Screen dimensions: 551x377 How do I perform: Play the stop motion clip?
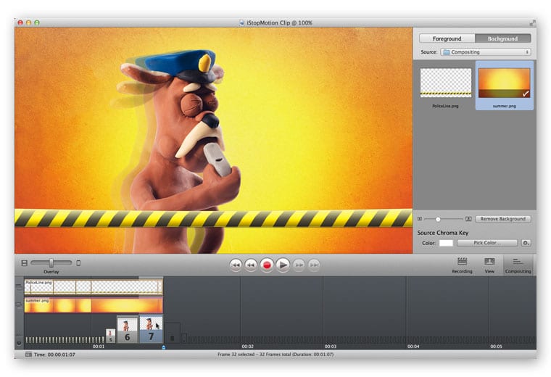pyautogui.click(x=283, y=265)
